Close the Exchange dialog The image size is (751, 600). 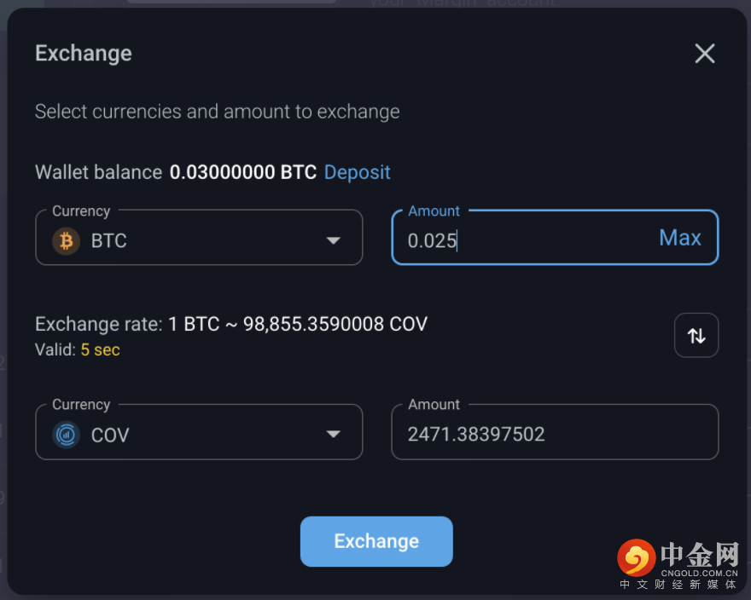click(704, 54)
